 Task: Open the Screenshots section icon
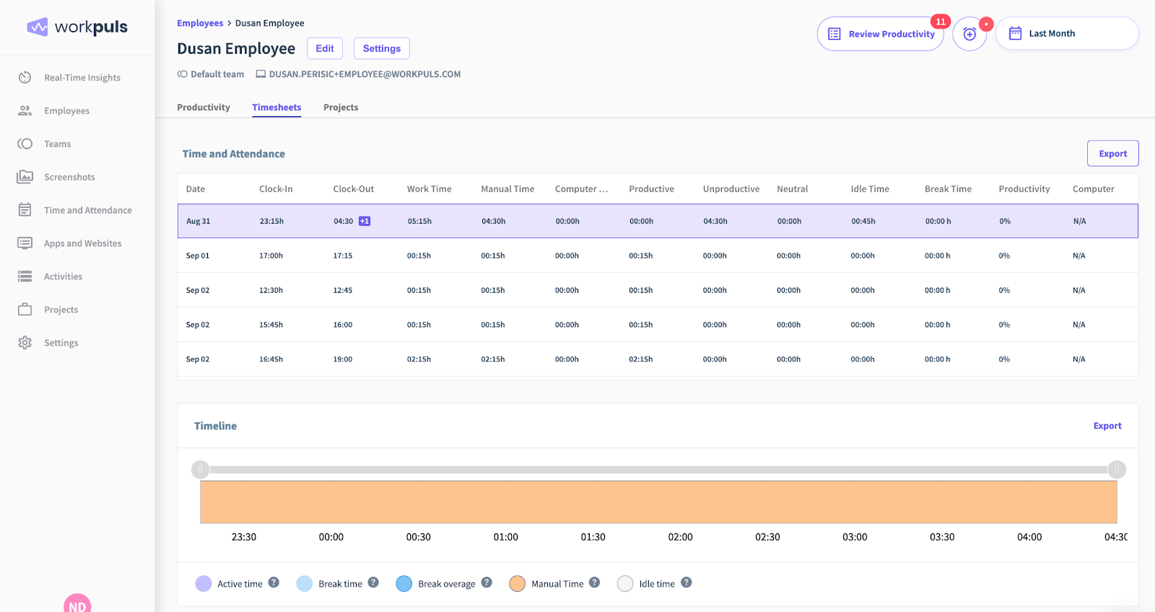coord(25,177)
